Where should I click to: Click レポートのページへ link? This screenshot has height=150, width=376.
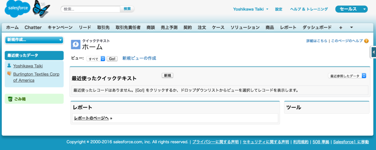[91, 118]
